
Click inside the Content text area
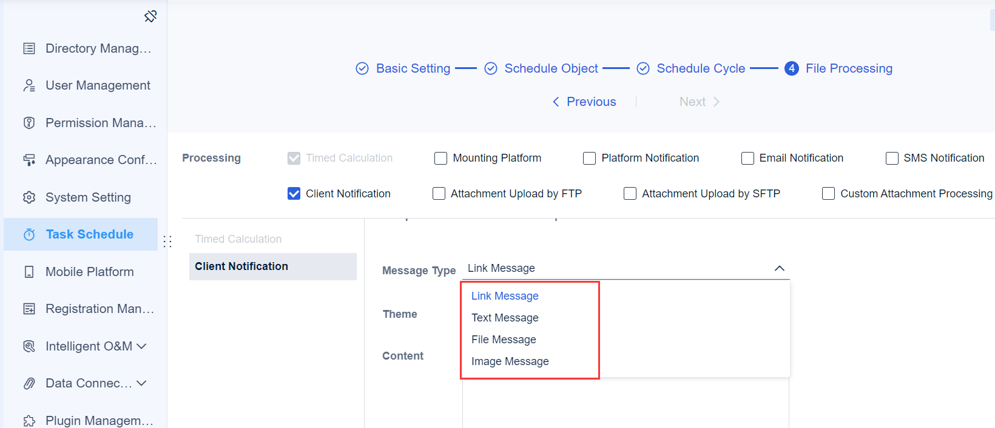(626, 403)
